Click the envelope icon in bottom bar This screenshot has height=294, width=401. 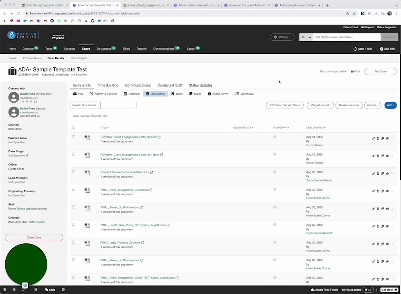click(x=14, y=290)
